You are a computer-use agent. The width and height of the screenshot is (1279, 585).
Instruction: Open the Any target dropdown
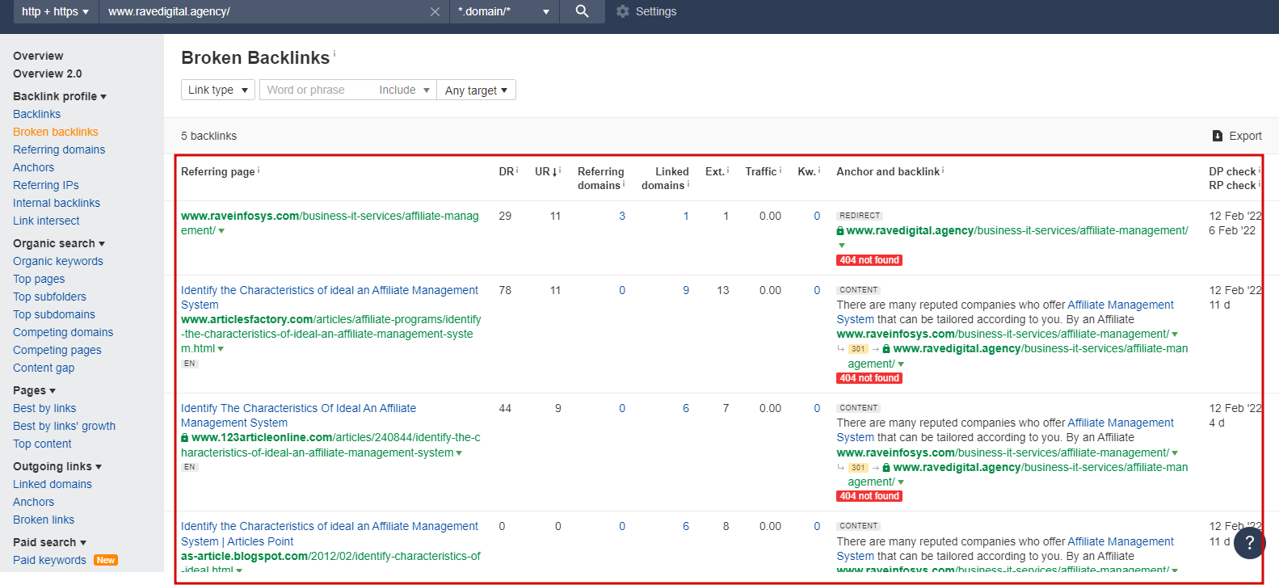point(476,90)
